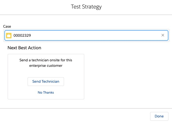The image size is (172, 124).
Task: Select case number 00002329 text
Action: click(x=22, y=36)
